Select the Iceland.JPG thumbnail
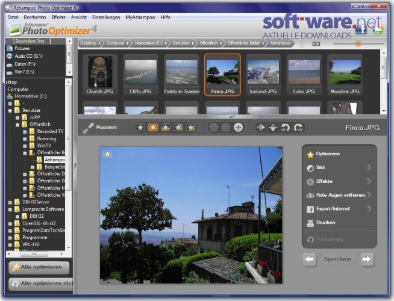This screenshot has height=301, width=394. click(x=263, y=75)
